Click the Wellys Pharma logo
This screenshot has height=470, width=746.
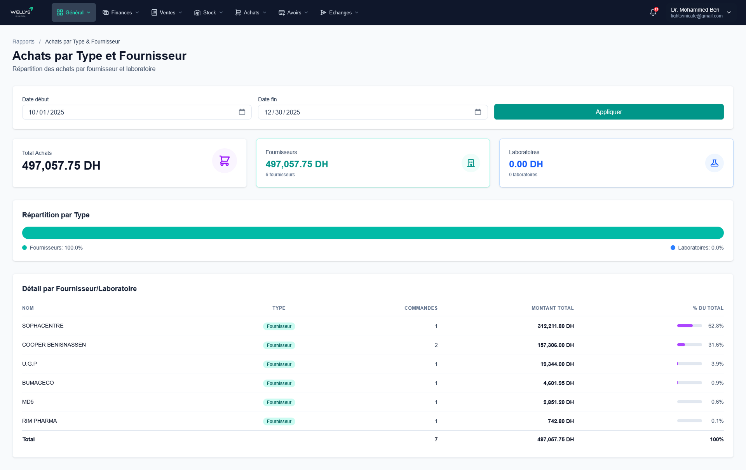coord(22,12)
